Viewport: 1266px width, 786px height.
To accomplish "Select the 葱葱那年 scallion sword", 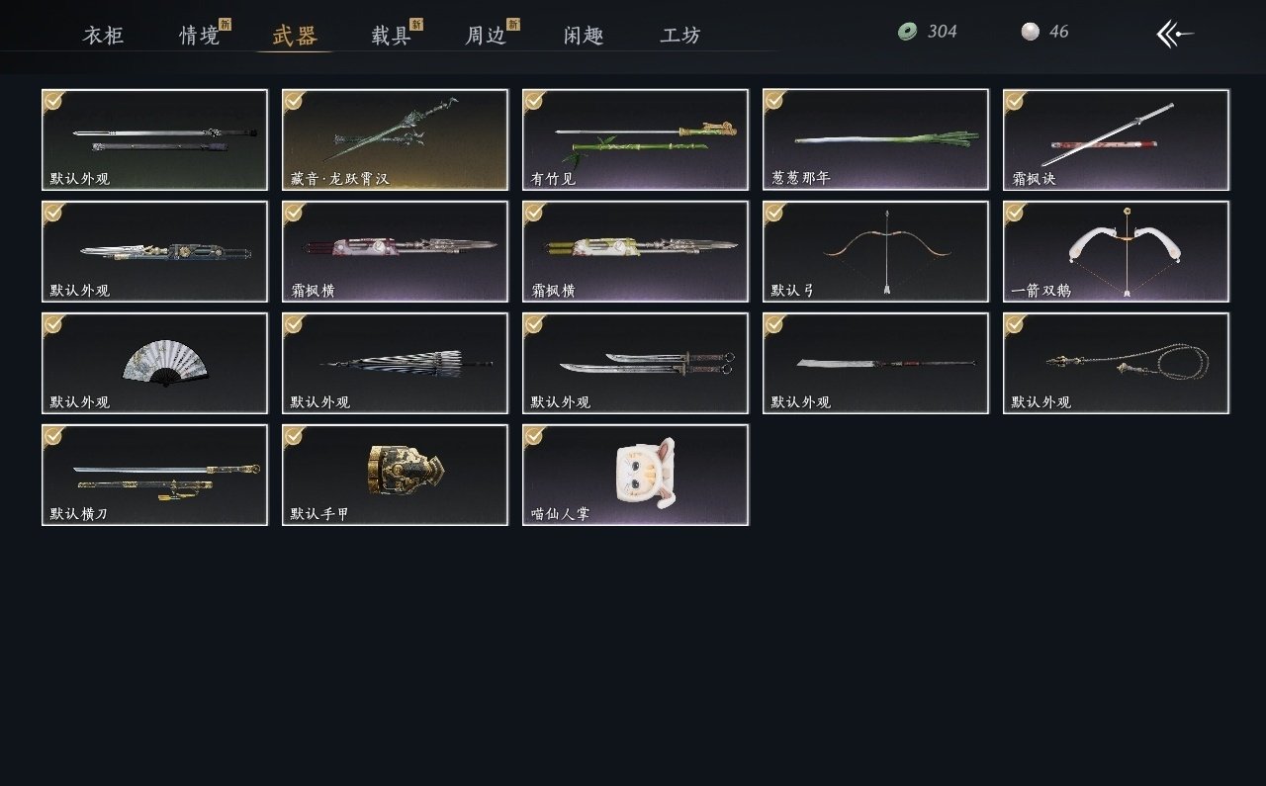I will 876,139.
